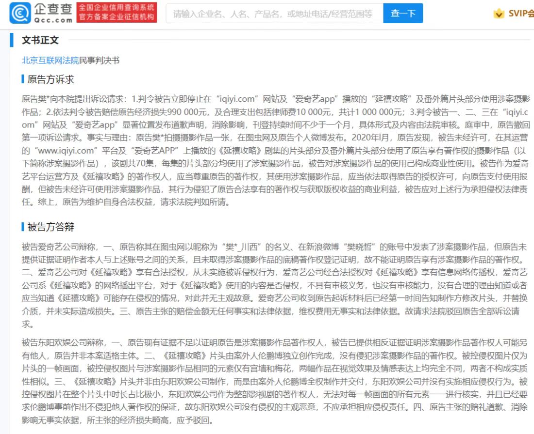Click the red 全国企业信用查询系统 banner
The height and width of the screenshot is (434, 534).
click(117, 13)
